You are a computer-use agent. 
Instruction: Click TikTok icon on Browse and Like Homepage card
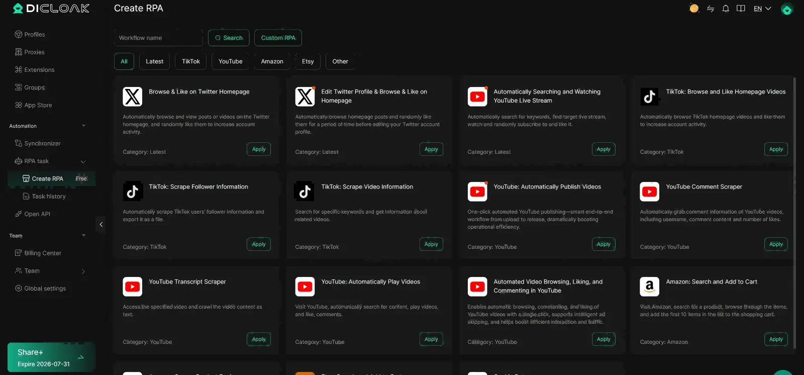pyautogui.click(x=650, y=97)
